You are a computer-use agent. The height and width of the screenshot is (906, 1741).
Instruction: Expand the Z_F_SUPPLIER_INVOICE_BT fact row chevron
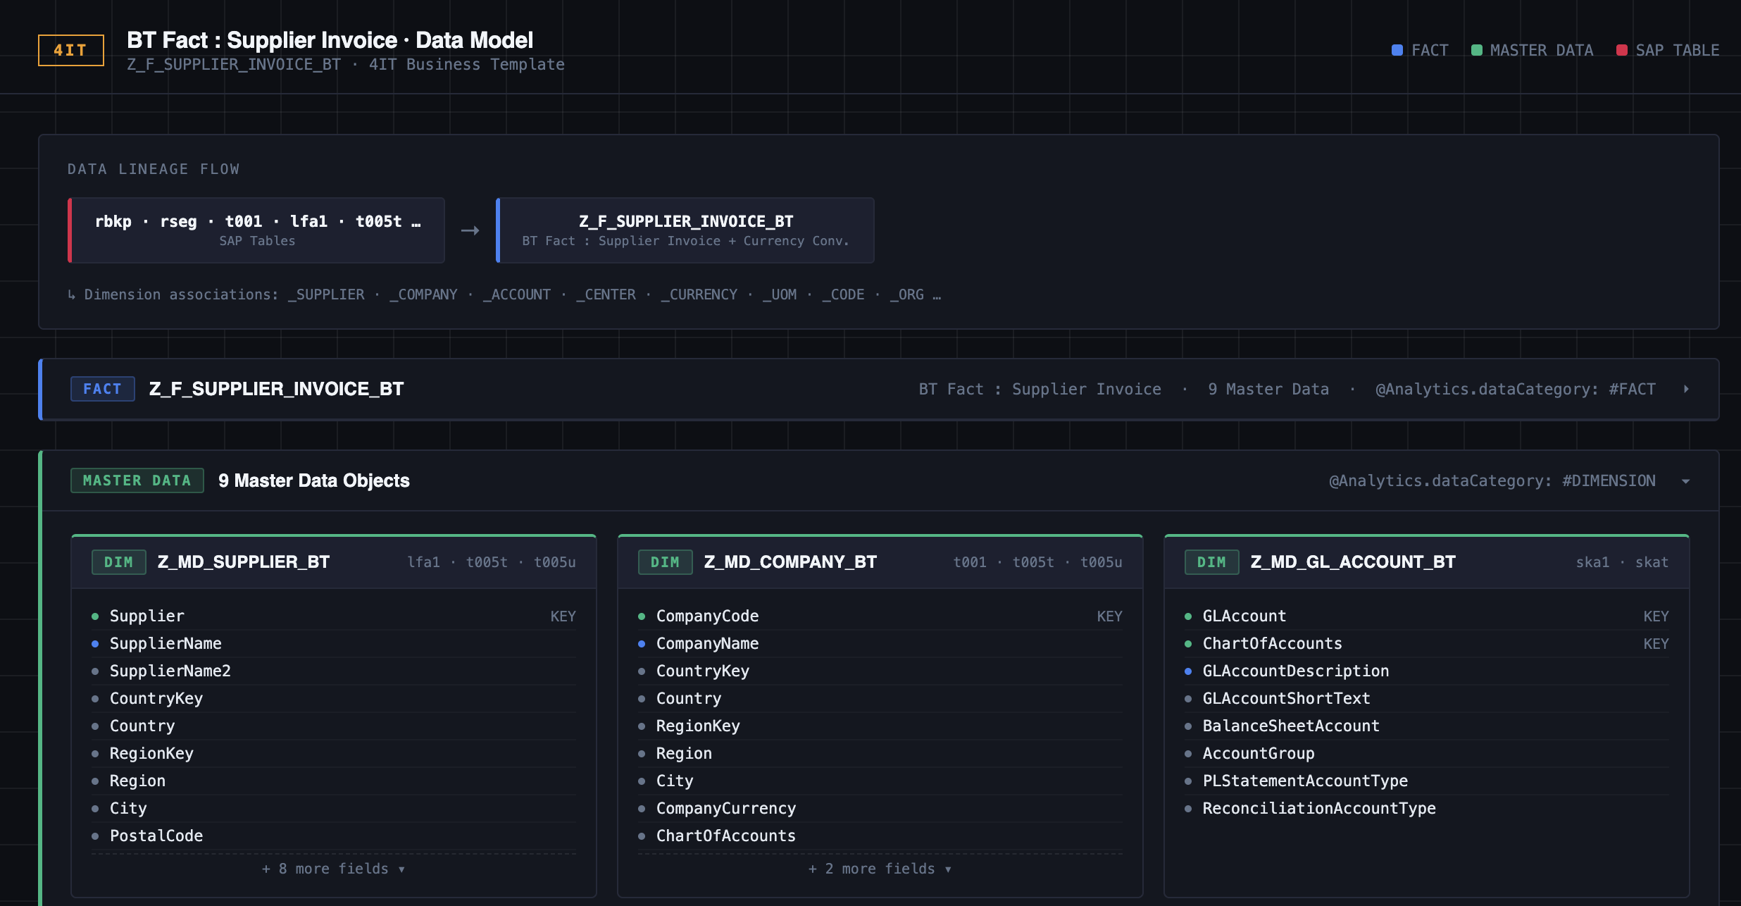coord(1686,388)
